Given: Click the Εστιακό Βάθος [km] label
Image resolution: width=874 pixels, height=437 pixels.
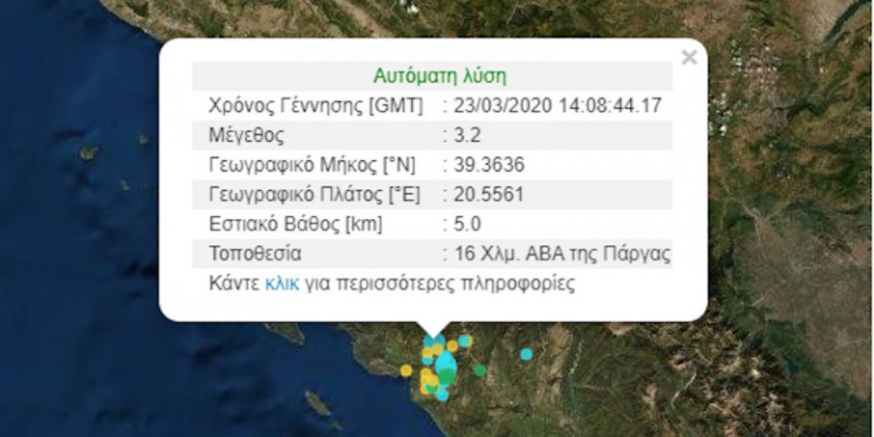Looking at the screenshot, I should pos(295,224).
